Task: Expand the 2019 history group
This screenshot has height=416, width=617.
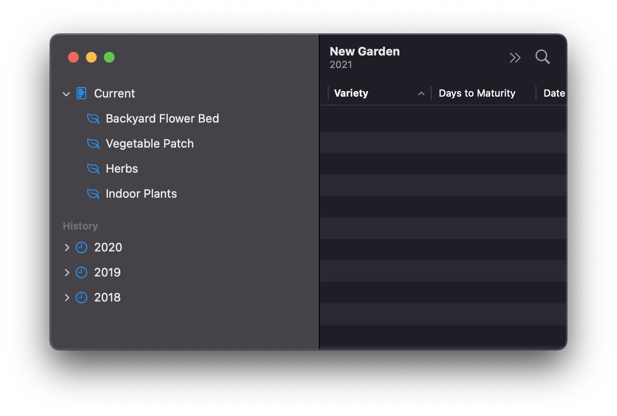Action: point(67,272)
